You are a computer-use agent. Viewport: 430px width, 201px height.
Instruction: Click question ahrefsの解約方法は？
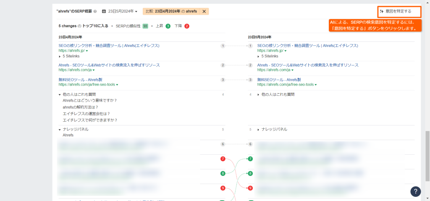80,107
